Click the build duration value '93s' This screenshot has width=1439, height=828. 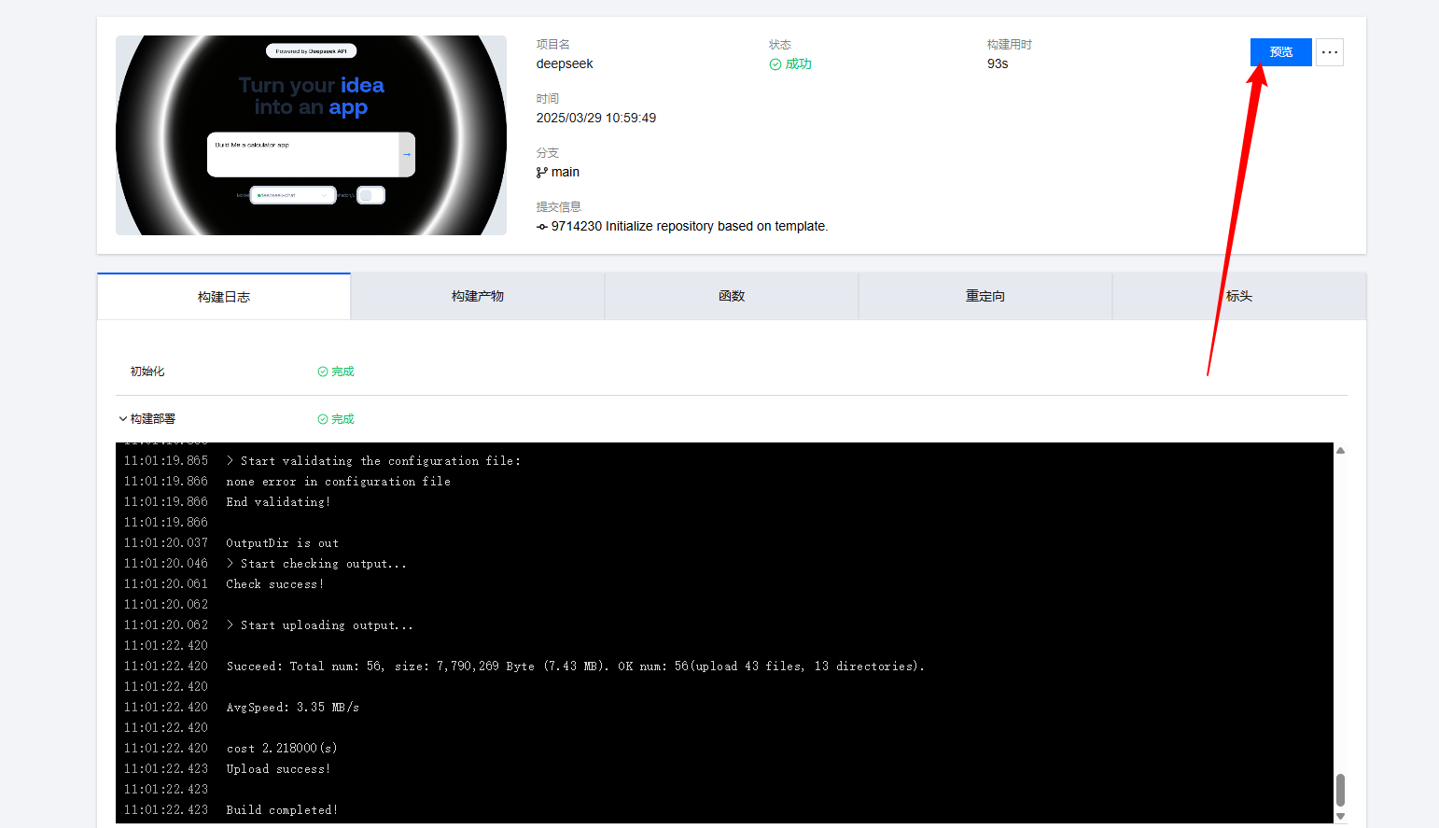coord(998,64)
